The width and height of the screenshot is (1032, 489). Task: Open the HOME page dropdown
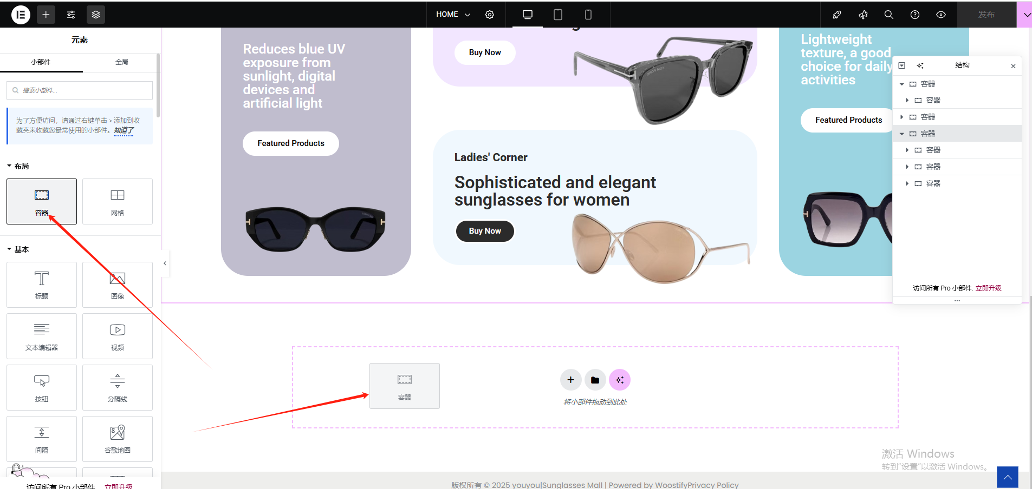(453, 15)
